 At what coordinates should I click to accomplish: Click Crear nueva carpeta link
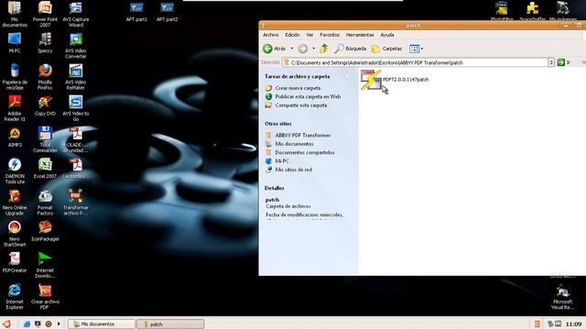298,88
